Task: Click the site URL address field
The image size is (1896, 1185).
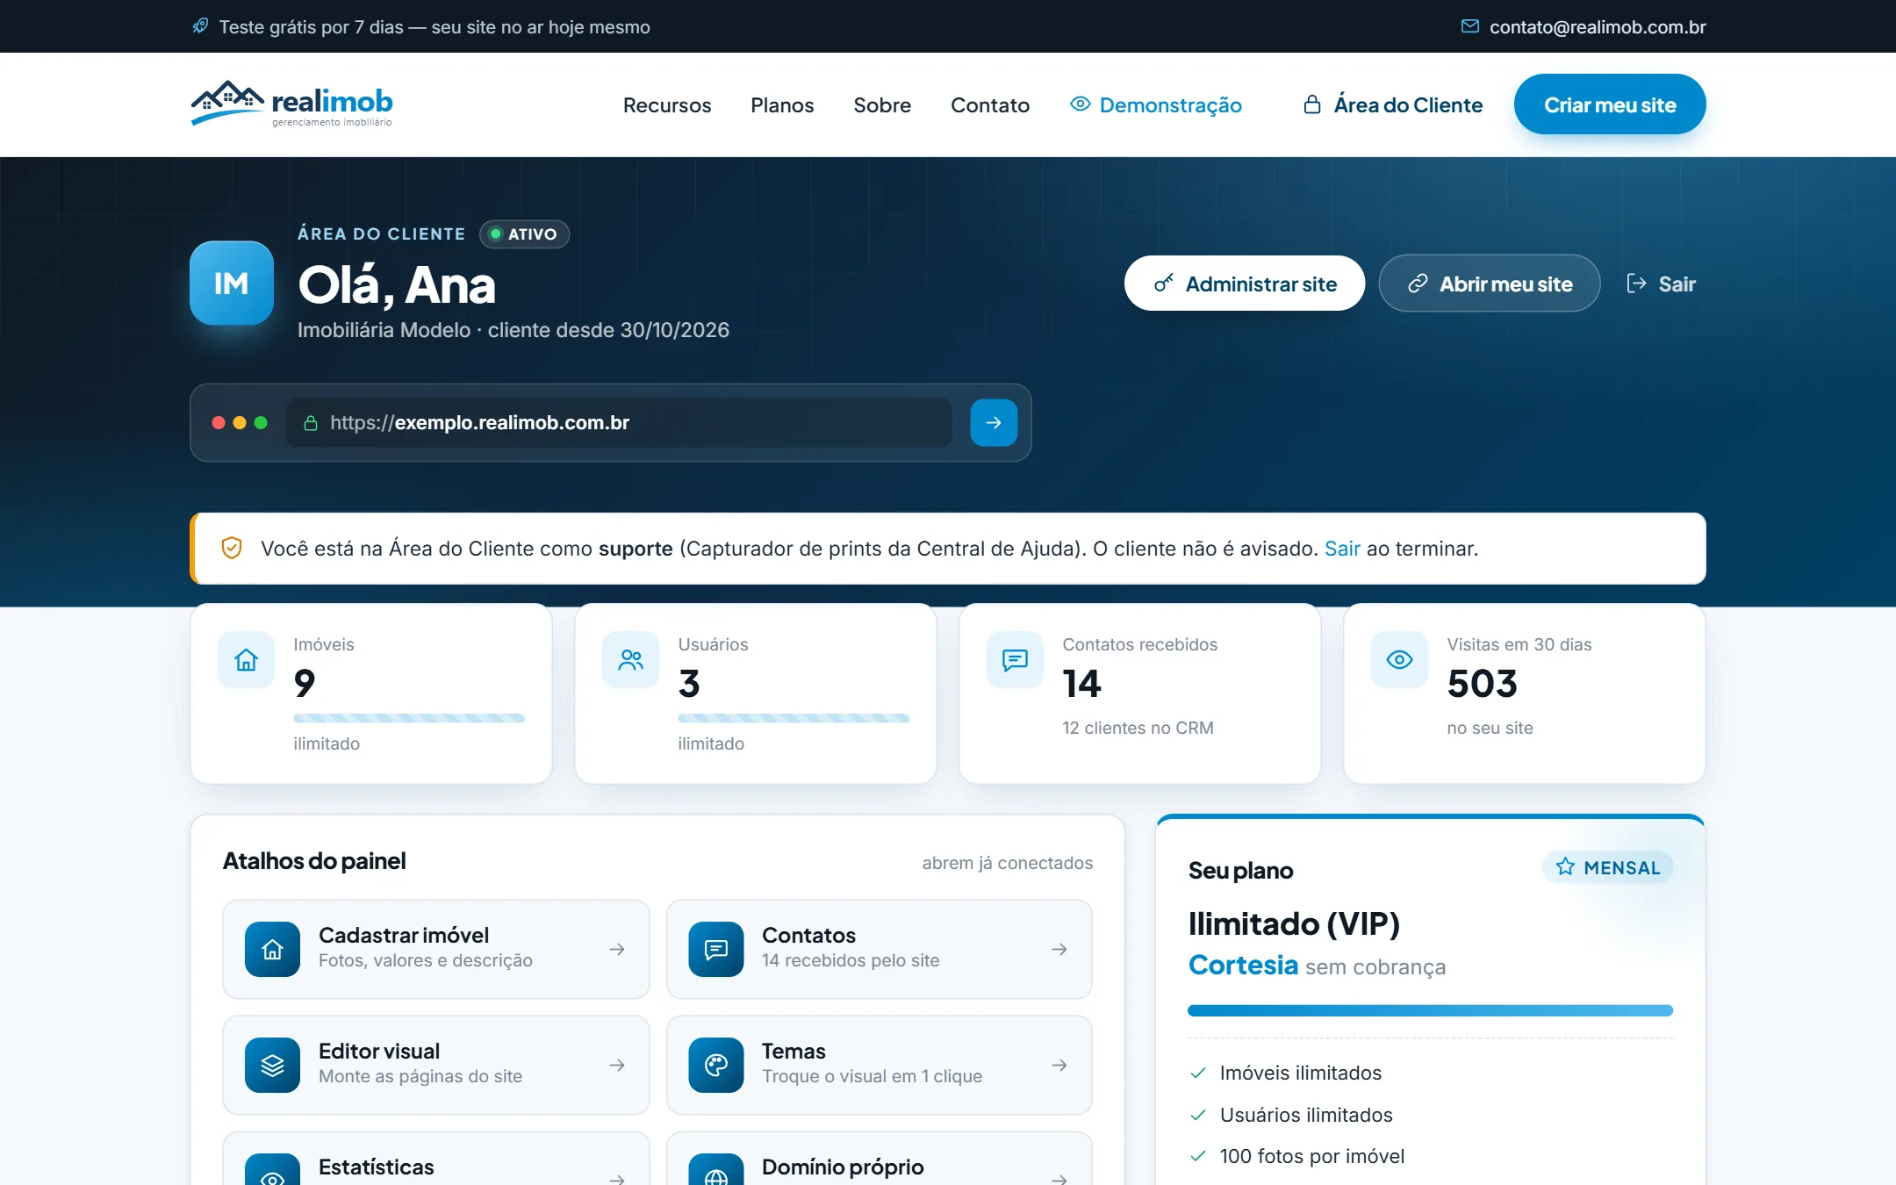Action: [x=619, y=422]
